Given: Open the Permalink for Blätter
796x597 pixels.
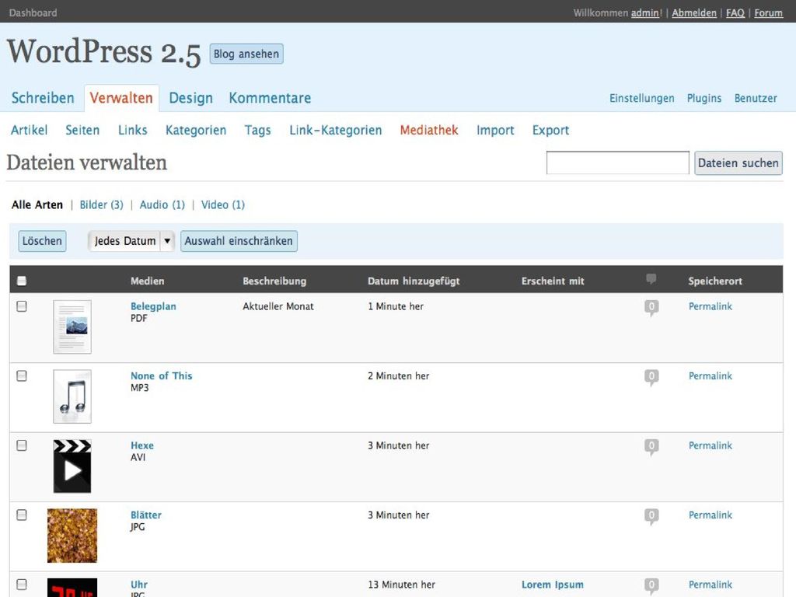Looking at the screenshot, I should click(x=710, y=515).
